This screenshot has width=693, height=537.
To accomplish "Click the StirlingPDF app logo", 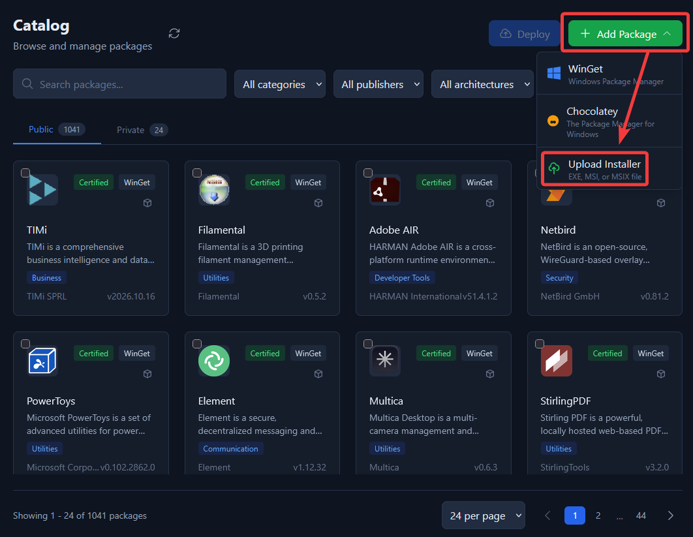I will 557,361.
